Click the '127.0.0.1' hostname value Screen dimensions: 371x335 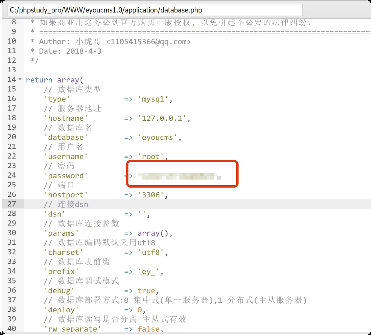point(162,118)
